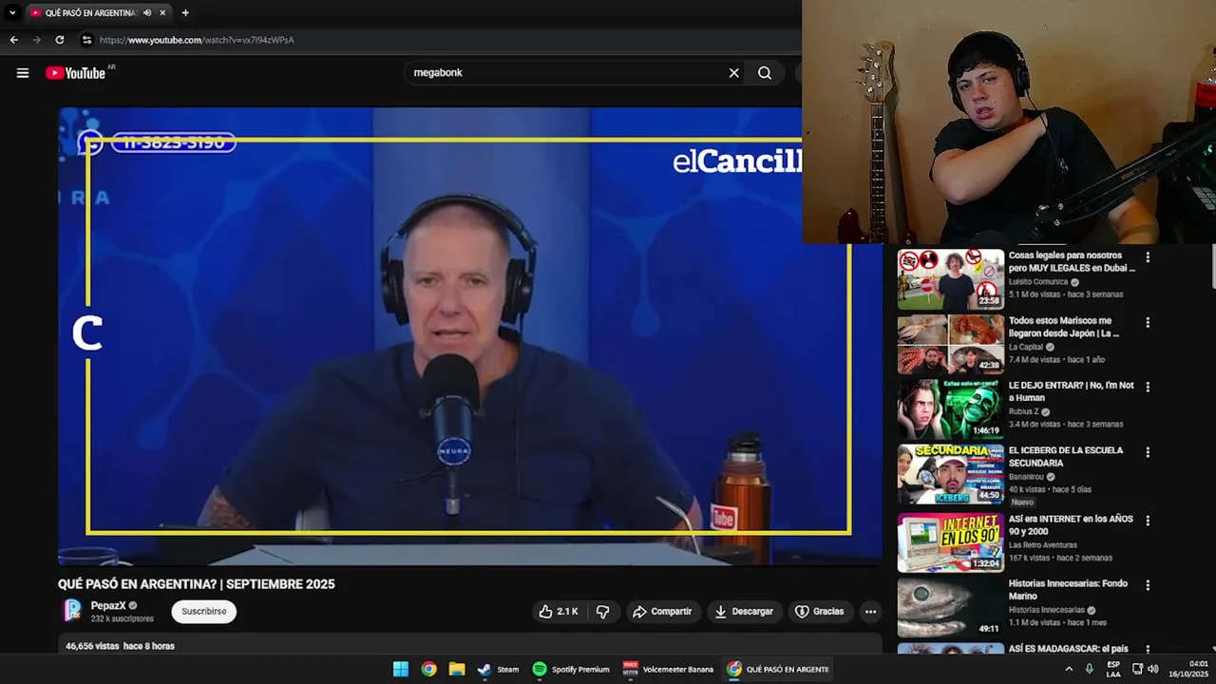The width and height of the screenshot is (1216, 684).
Task: Go back with the browser arrow
Action: point(13,40)
